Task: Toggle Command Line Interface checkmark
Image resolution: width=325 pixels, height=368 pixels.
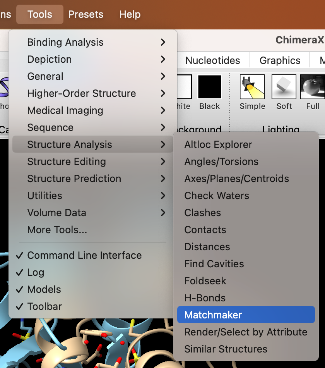Action: point(84,255)
